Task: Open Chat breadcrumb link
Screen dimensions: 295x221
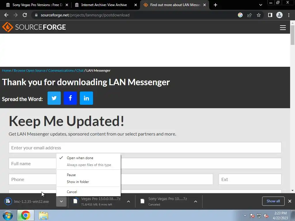Action: (80, 71)
